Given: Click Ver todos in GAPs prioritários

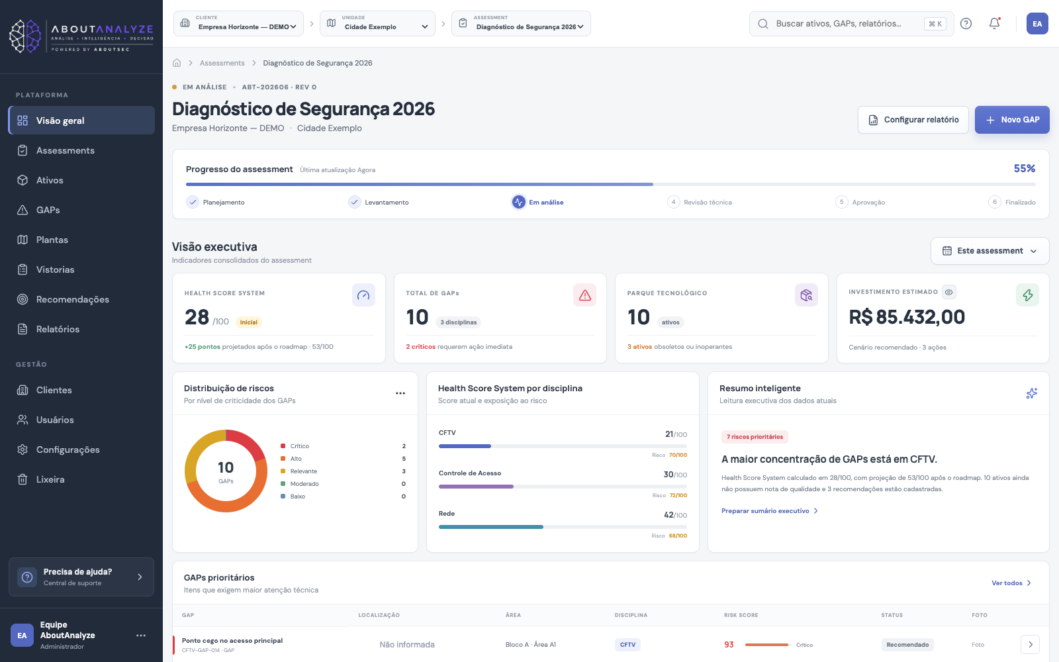Looking at the screenshot, I should [x=1011, y=583].
